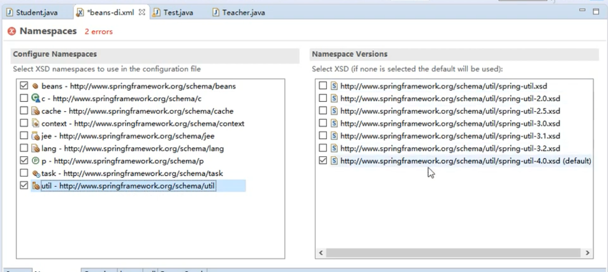
Task: Maximize the editor area
Action: [596, 11]
